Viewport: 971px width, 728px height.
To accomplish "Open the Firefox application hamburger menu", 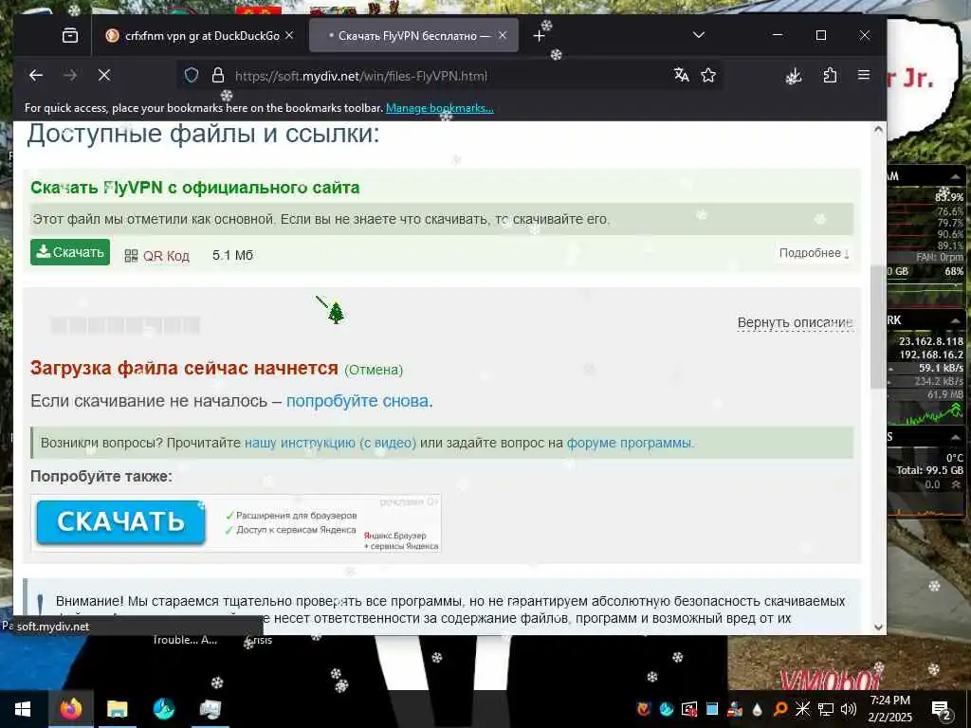I will coord(864,76).
